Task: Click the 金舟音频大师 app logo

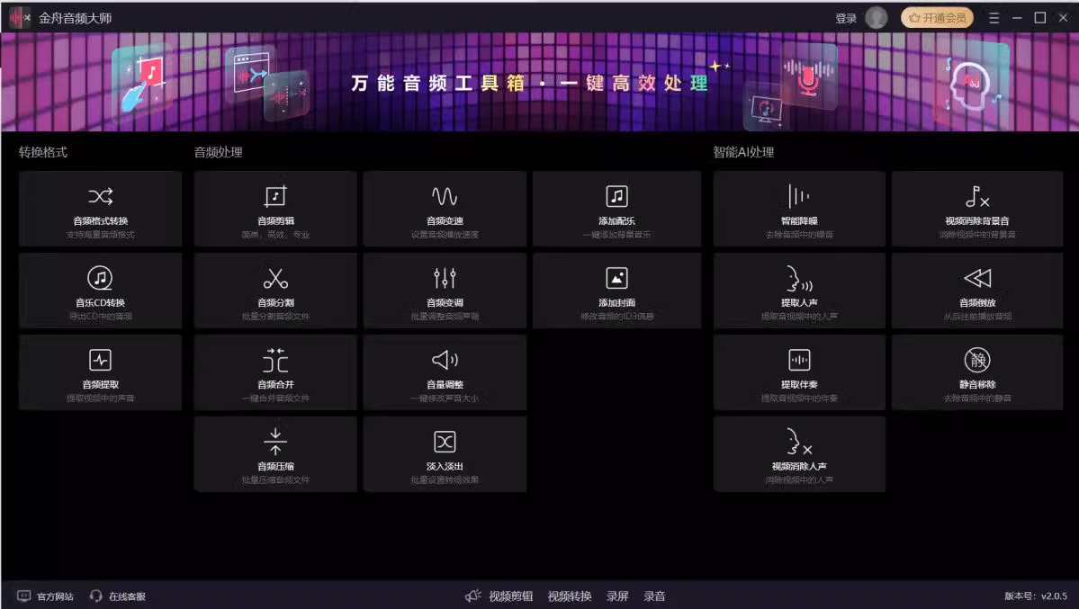Action: (19, 18)
